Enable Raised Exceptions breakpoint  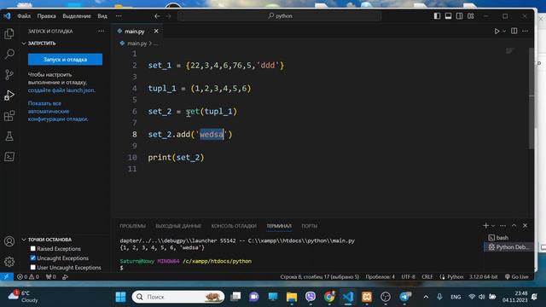click(32, 248)
